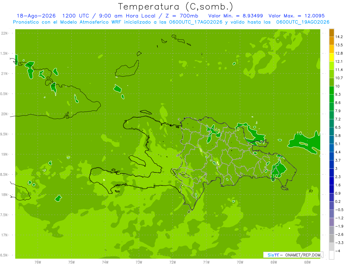Click the "17N" latitude label
Screen dimensions: 345x266
[4, 235]
